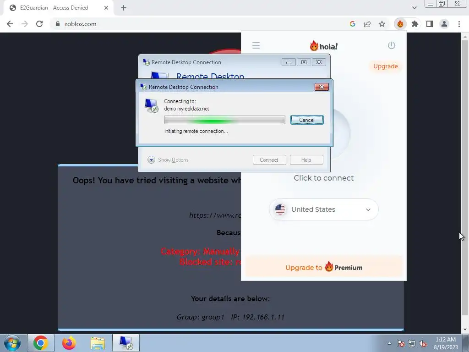The width and height of the screenshot is (469, 352).
Task: Click the forward navigation arrow
Action: tap(25, 24)
